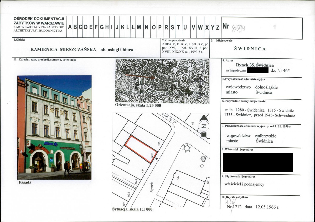Click the red-outlined parcel on the situation map
The width and height of the screenshot is (315, 222).
(x=141, y=149)
